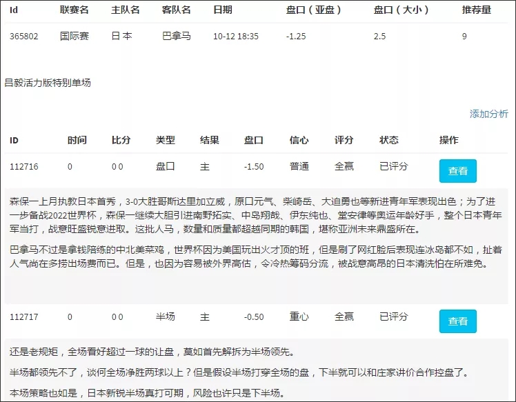Image resolution: width=516 pixels, height=402 pixels.
Task: Select analysis ID 112716
Action: pos(23,167)
